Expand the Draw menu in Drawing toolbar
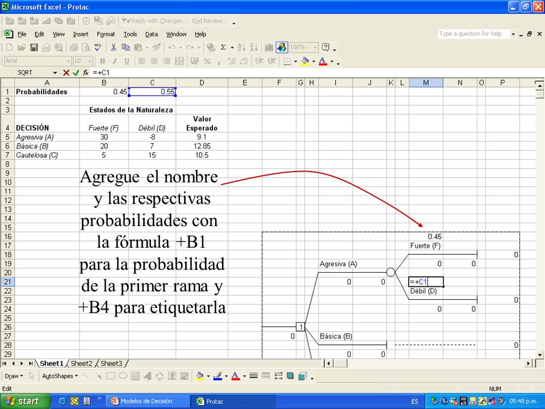545x409 pixels. click(14, 376)
